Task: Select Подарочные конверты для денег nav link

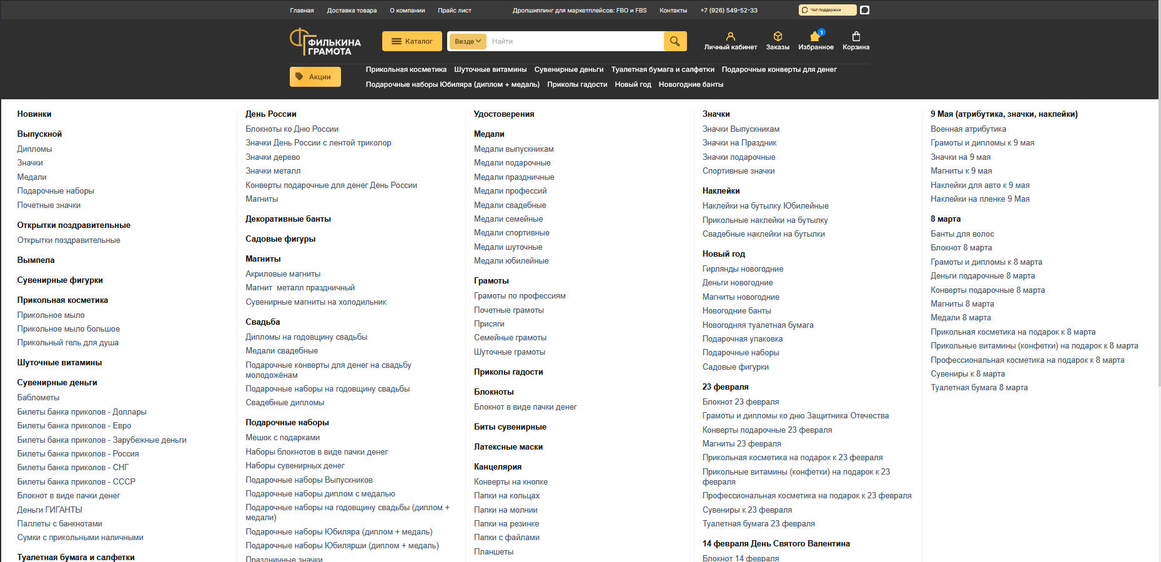Action: [x=779, y=69]
